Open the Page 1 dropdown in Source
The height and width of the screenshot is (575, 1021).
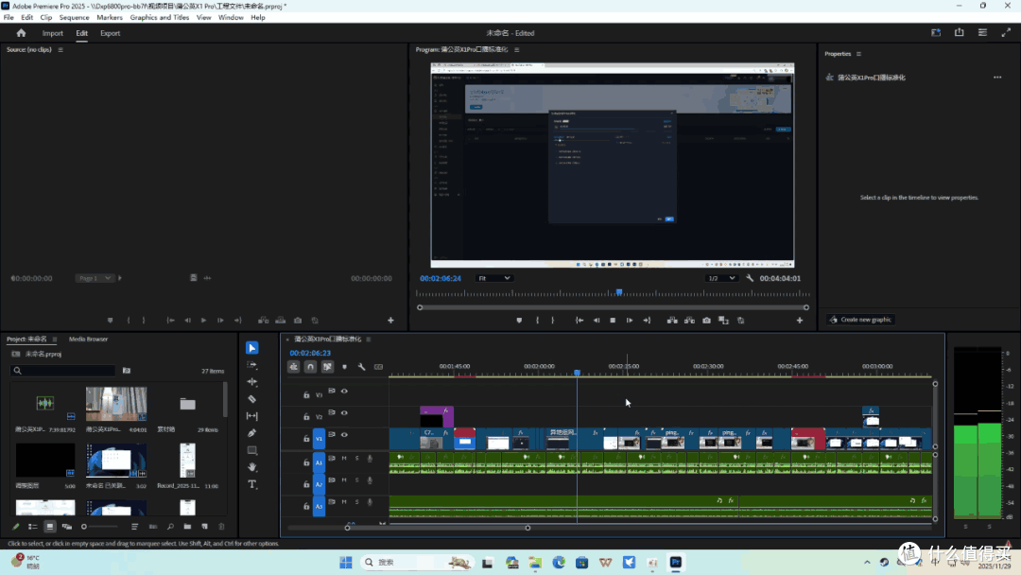[94, 278]
